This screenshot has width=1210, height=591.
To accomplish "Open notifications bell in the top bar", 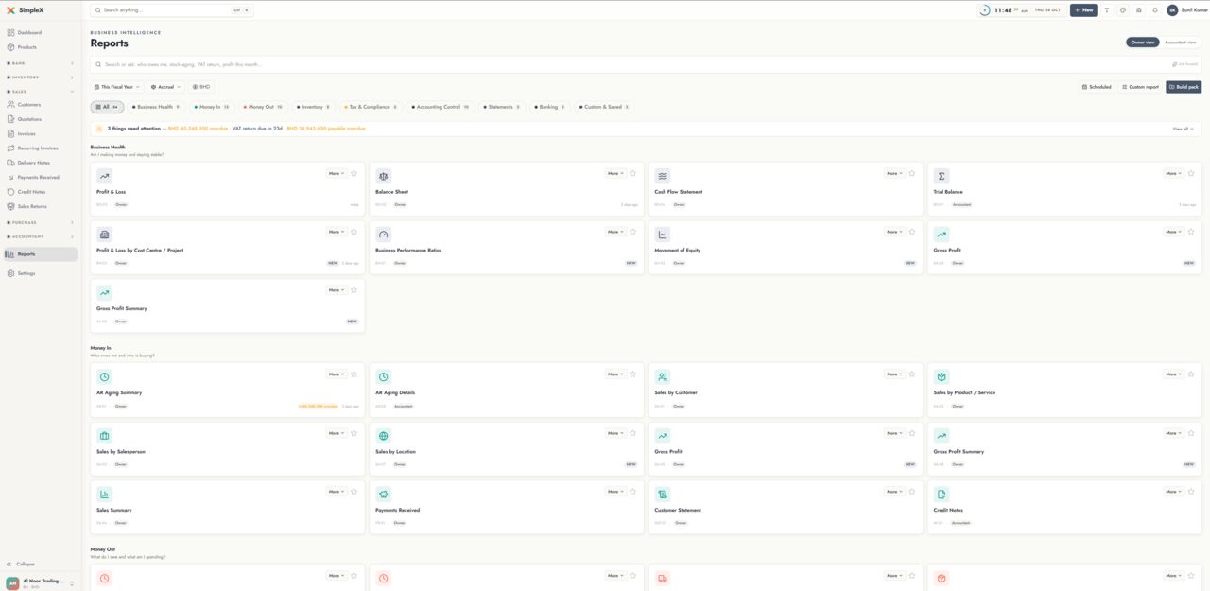I will pyautogui.click(x=1155, y=10).
